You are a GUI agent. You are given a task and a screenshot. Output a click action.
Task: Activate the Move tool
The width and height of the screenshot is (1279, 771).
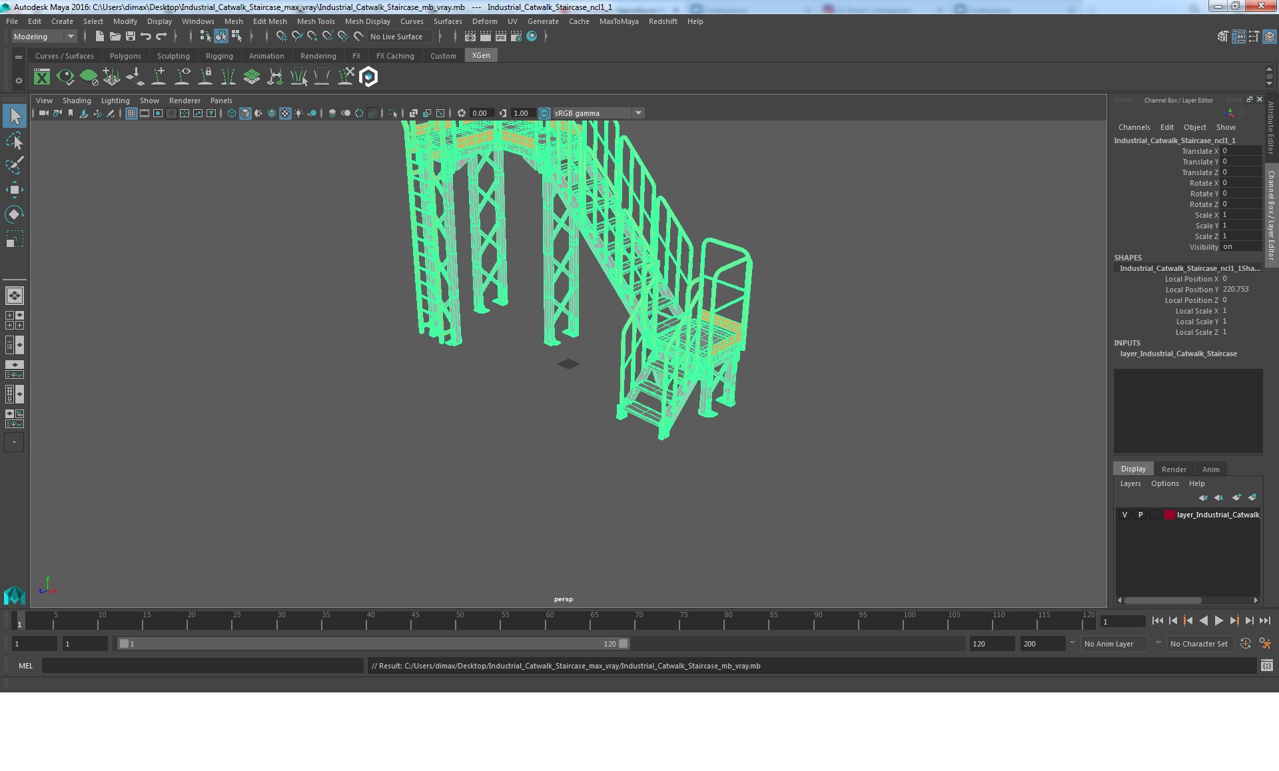coord(14,190)
